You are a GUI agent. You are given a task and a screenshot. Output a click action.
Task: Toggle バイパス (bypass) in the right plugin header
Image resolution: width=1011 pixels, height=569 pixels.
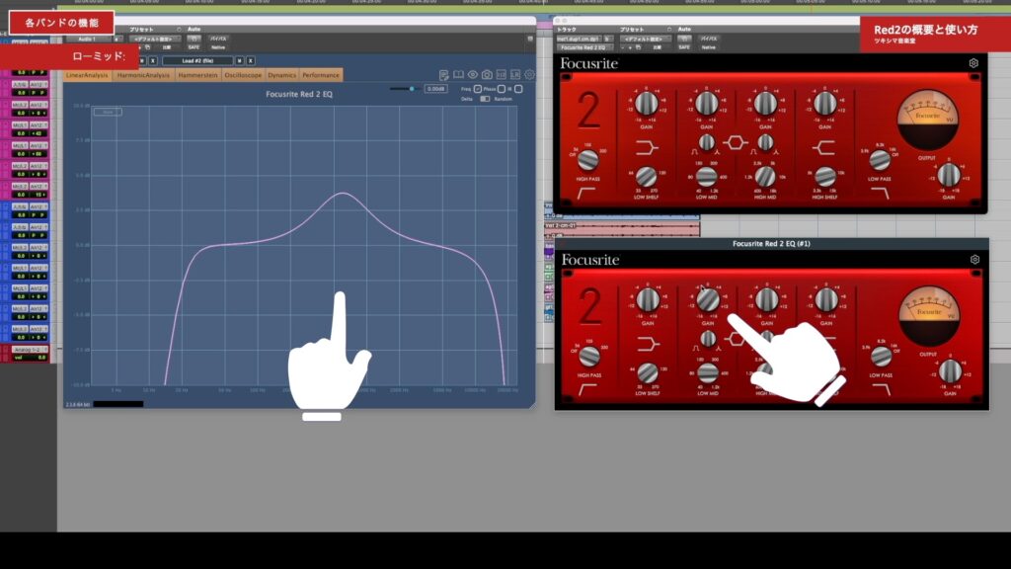point(709,39)
